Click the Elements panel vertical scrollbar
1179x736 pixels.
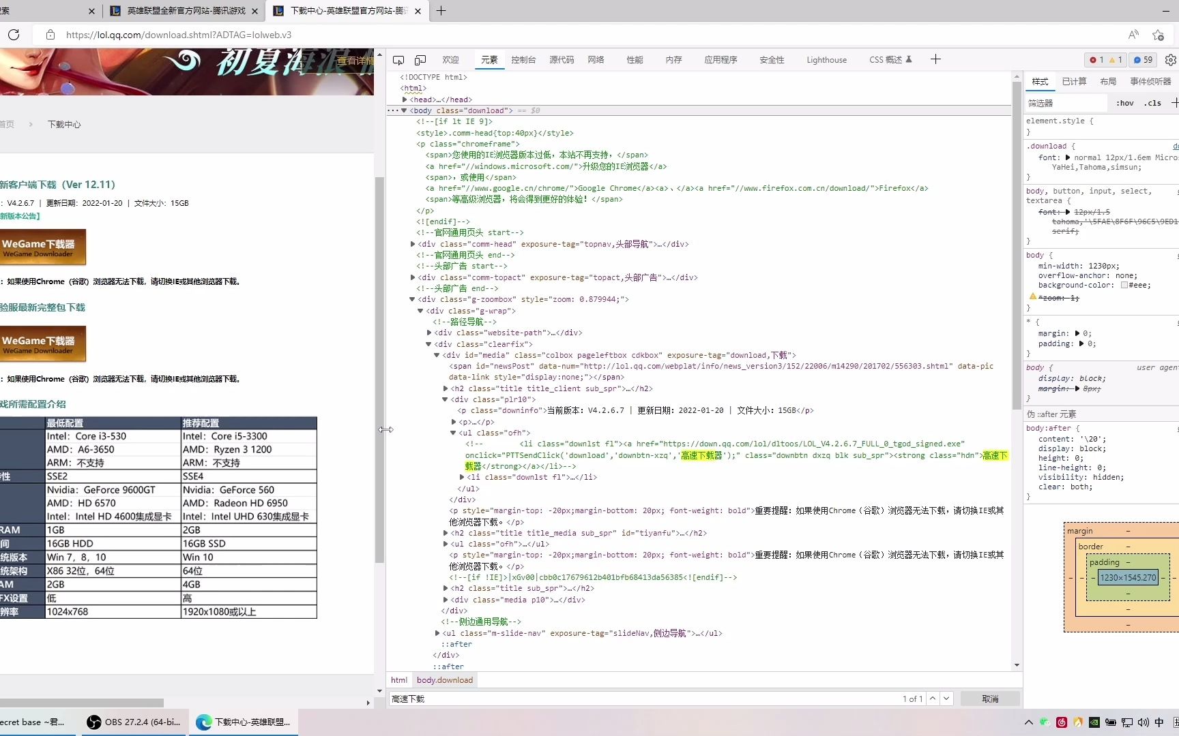1017,245
